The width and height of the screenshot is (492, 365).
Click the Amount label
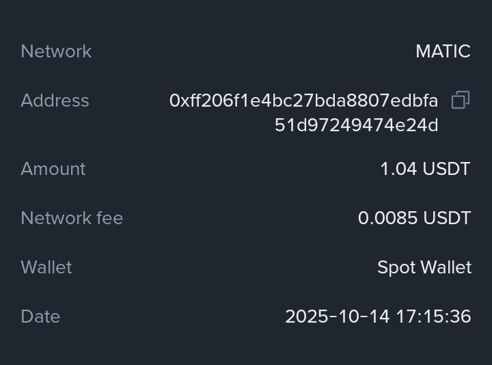click(53, 169)
